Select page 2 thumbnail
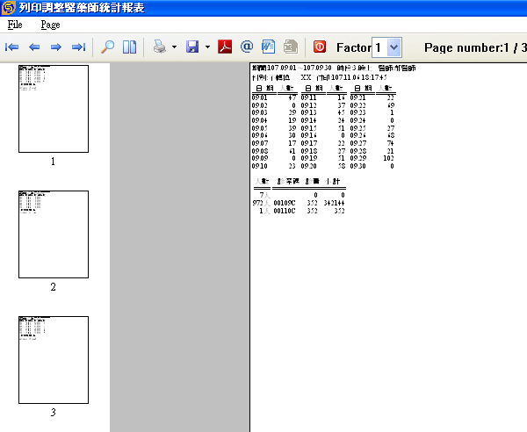 [x=53, y=234]
